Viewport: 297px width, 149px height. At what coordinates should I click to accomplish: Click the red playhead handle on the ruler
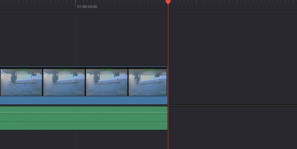point(168,2)
